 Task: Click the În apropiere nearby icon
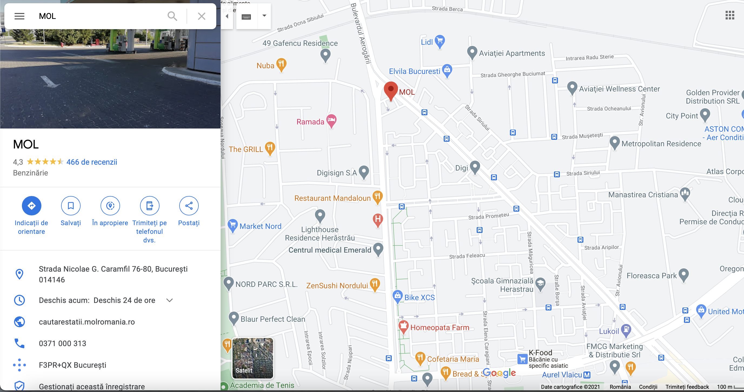pyautogui.click(x=110, y=206)
